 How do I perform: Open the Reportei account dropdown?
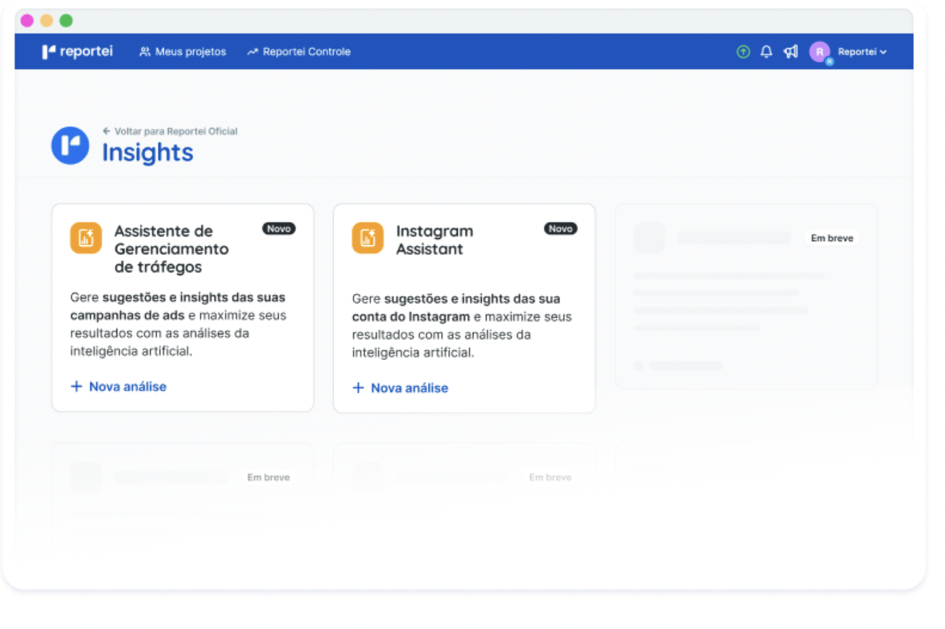[860, 51]
